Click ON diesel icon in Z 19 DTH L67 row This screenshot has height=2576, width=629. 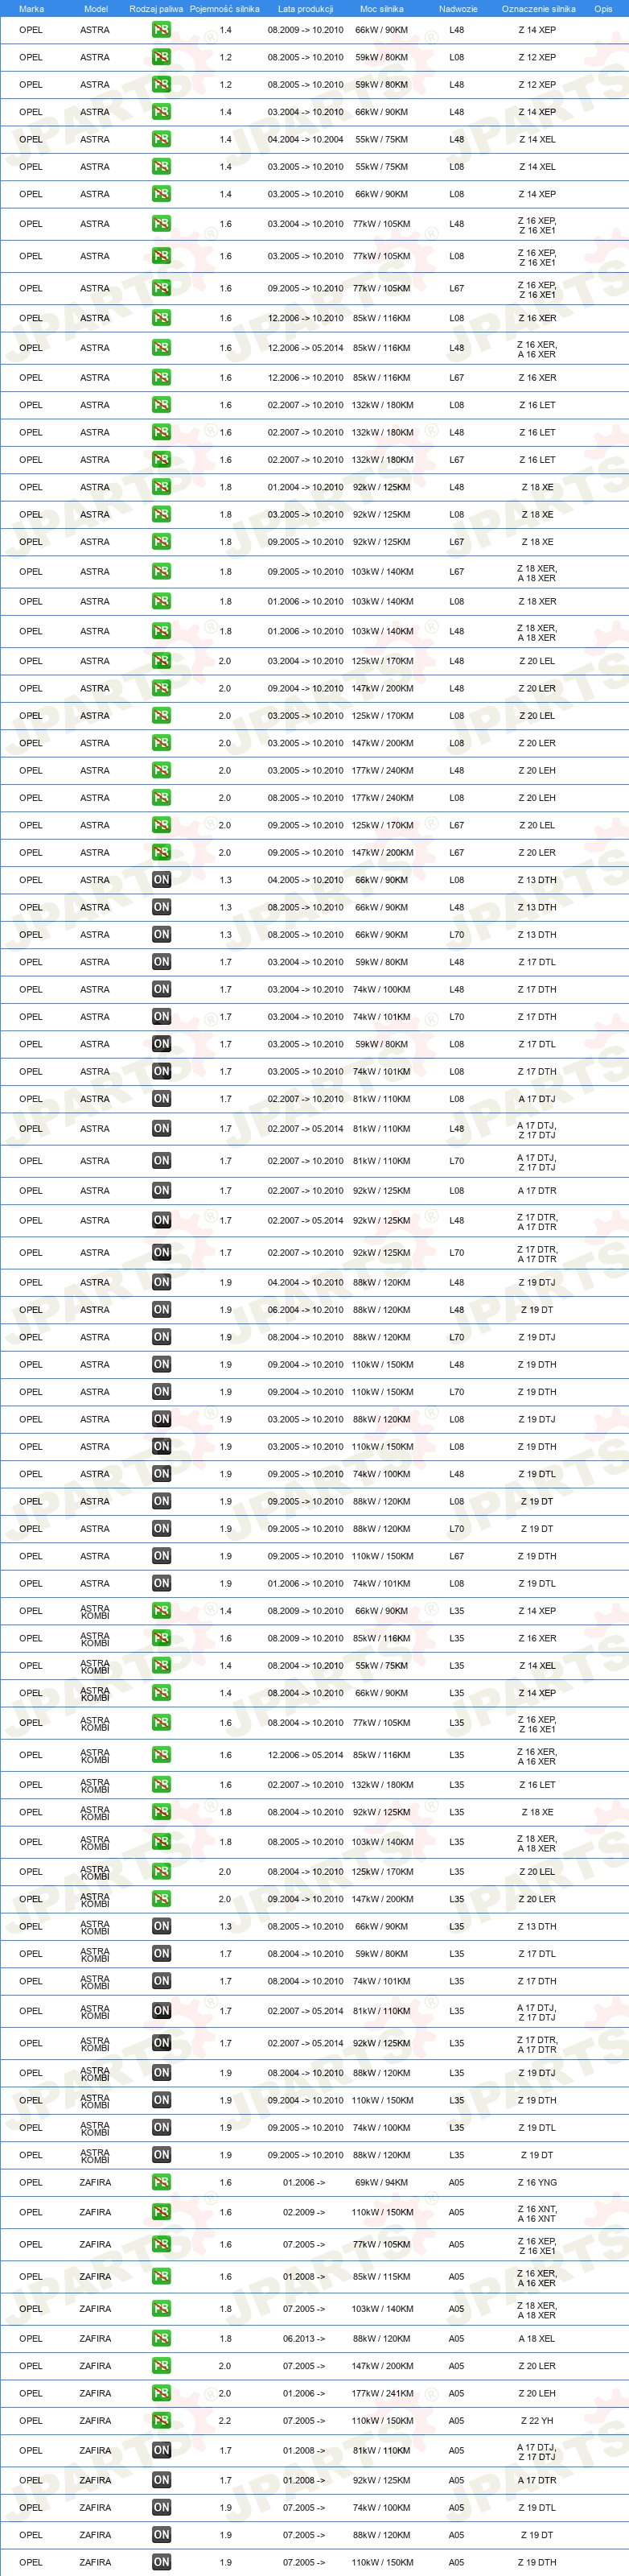point(161,1556)
